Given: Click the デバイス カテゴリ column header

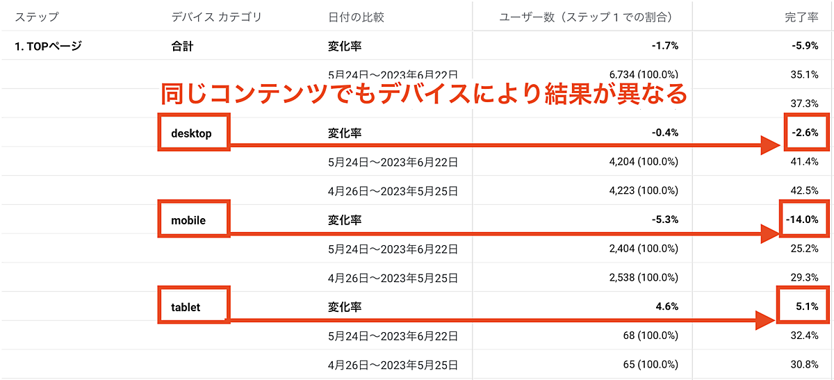Looking at the screenshot, I should [x=216, y=17].
